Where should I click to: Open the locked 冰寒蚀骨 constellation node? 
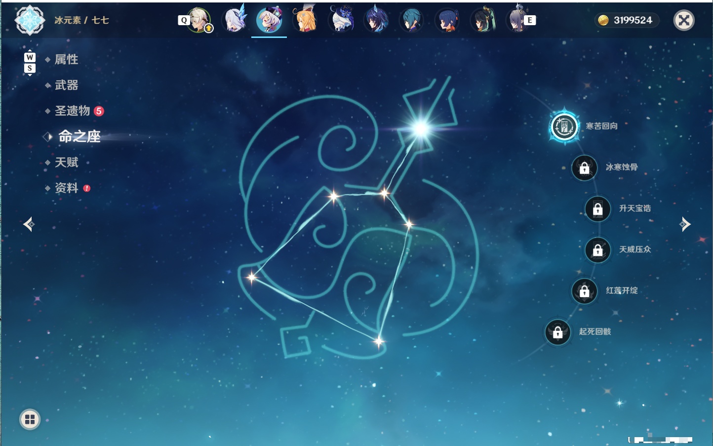[x=584, y=168]
